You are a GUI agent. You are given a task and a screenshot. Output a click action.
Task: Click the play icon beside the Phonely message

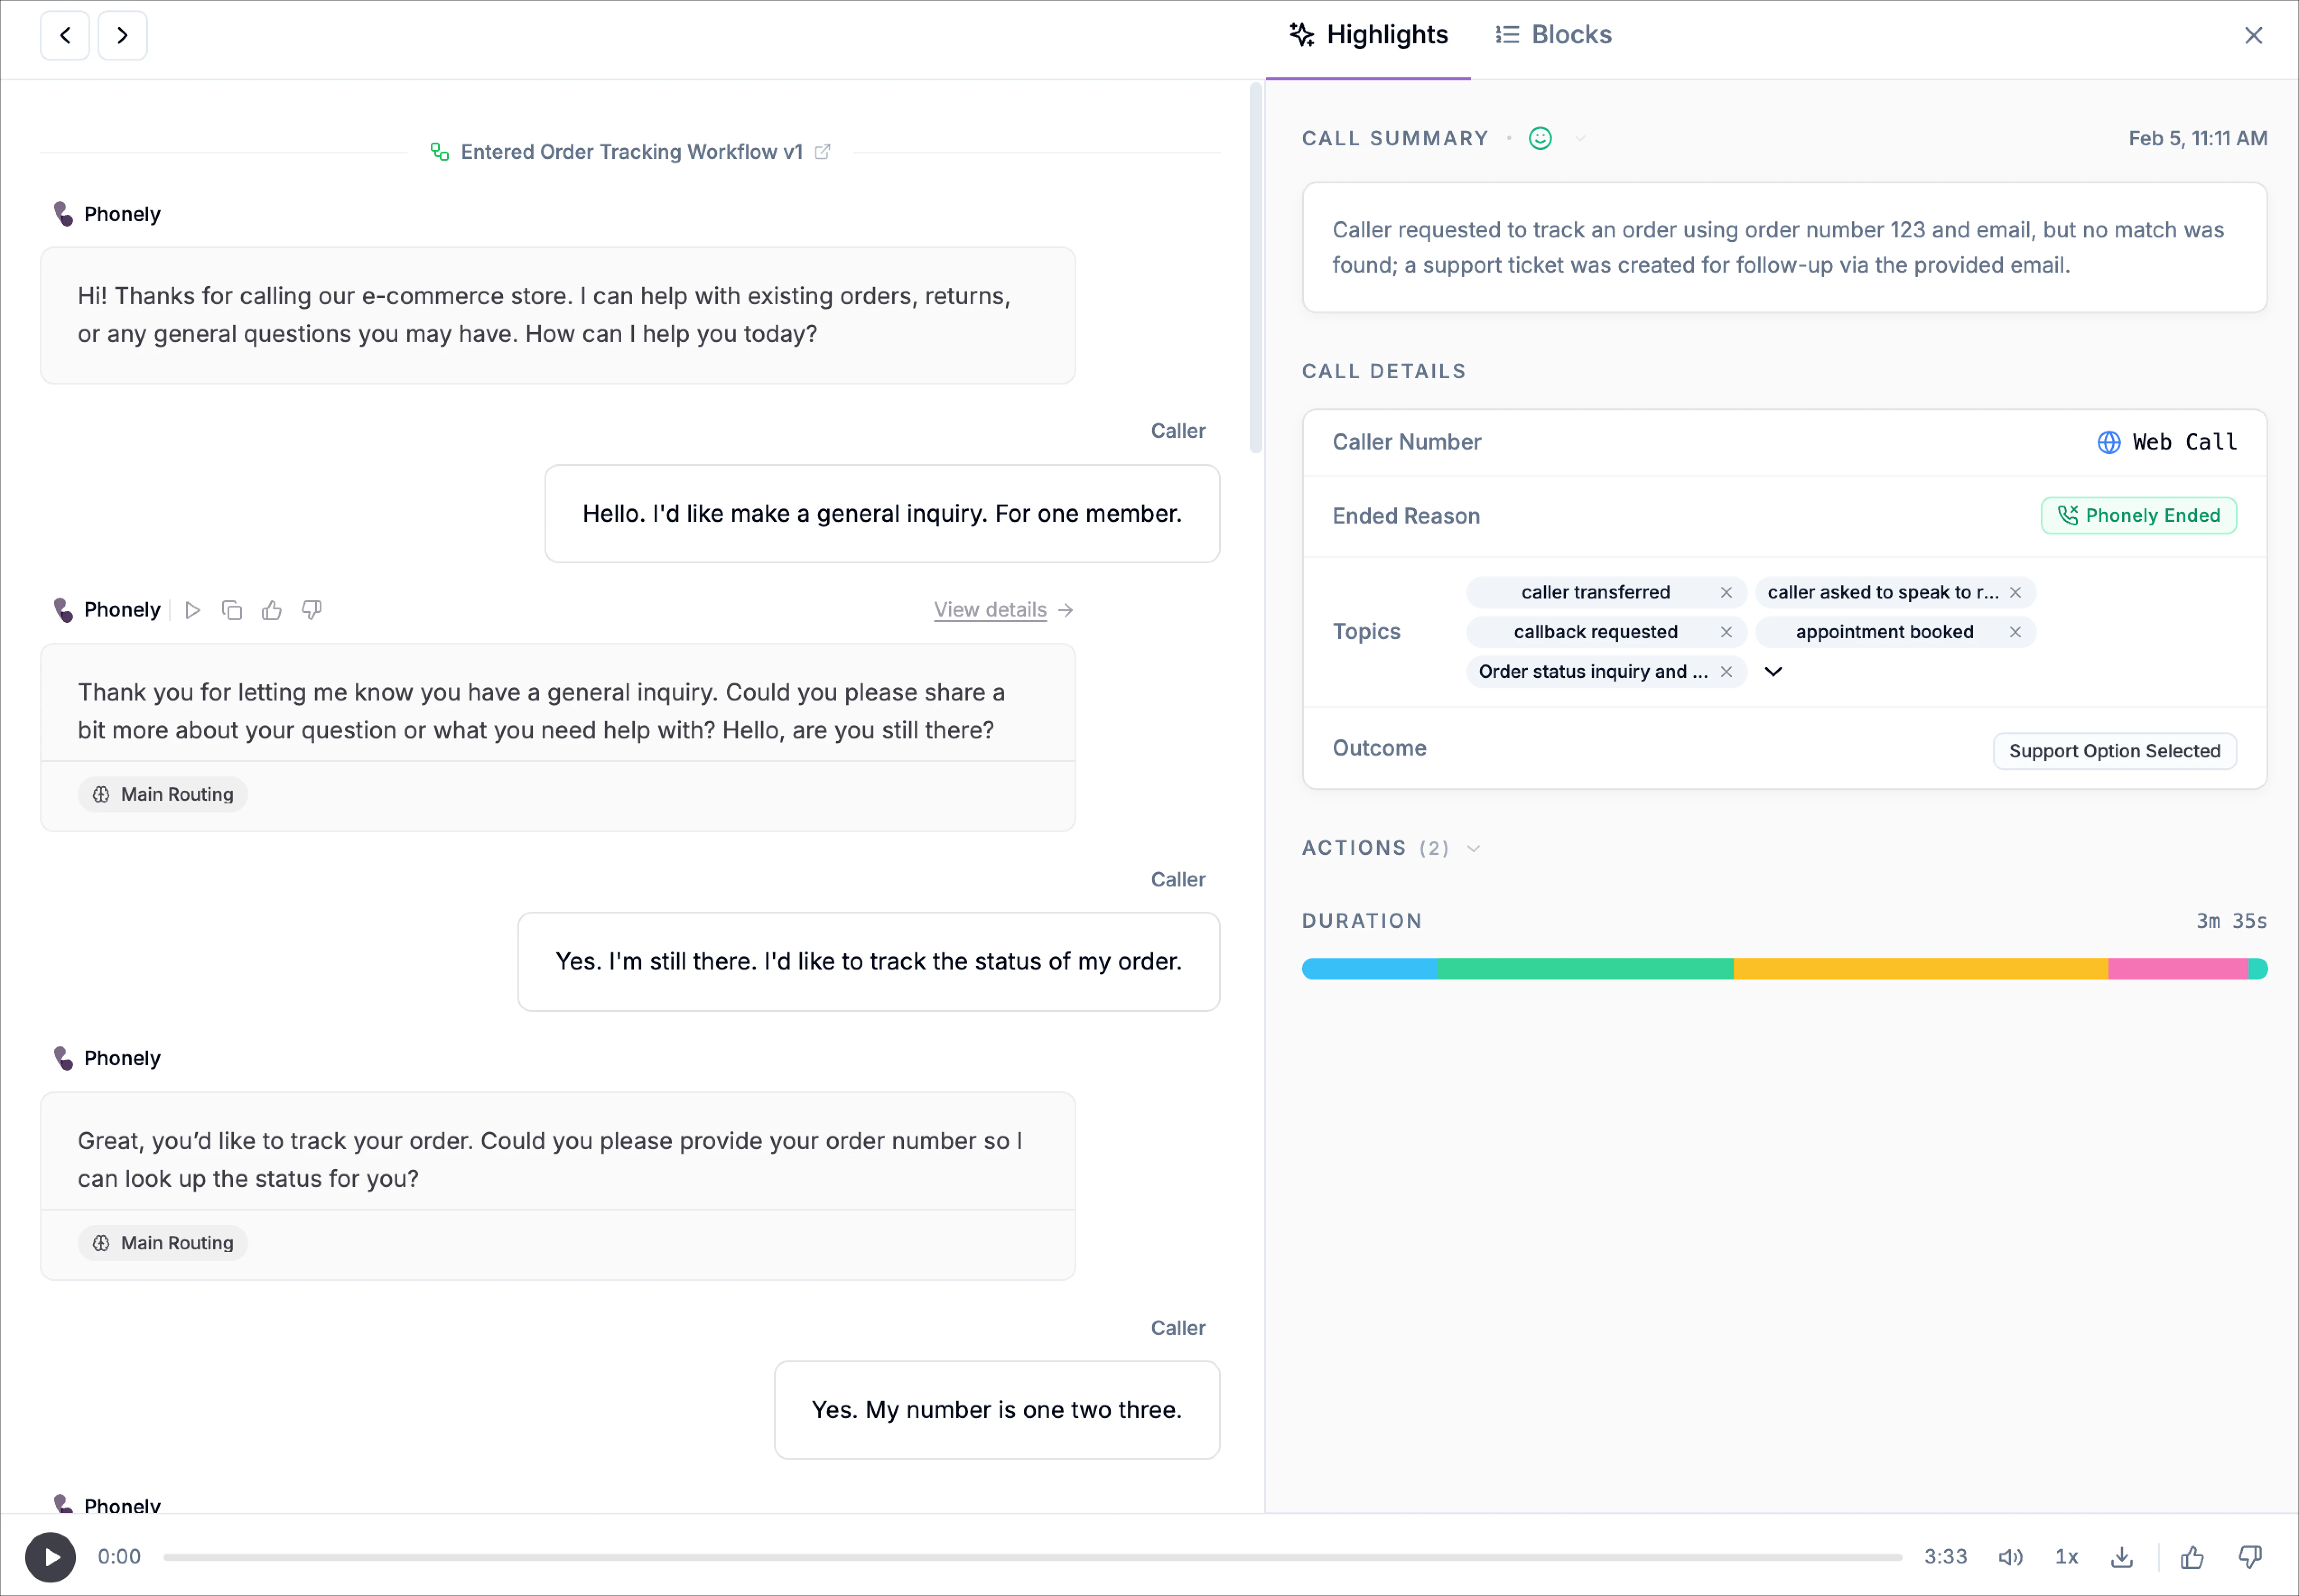(193, 610)
